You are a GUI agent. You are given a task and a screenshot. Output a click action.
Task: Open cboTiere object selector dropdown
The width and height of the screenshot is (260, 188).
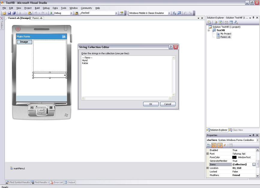click(258, 140)
